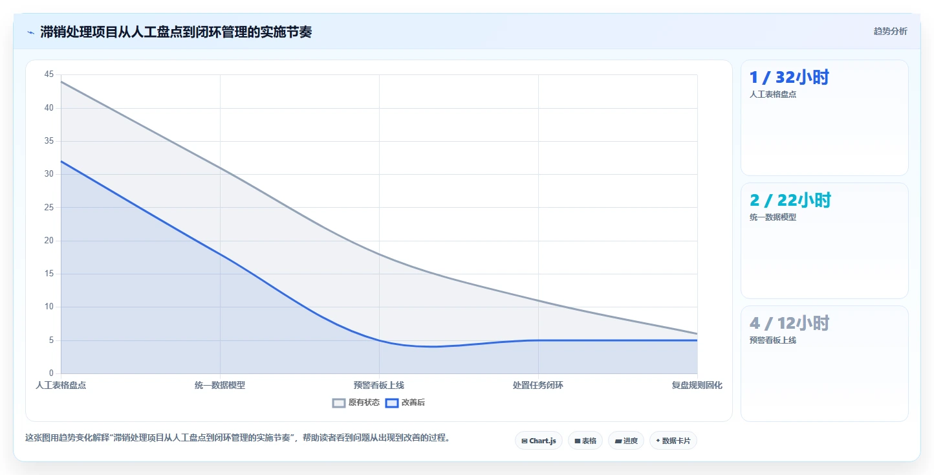Click the chart title 滞销处理项目 heading
This screenshot has height=475, width=934.
176,32
